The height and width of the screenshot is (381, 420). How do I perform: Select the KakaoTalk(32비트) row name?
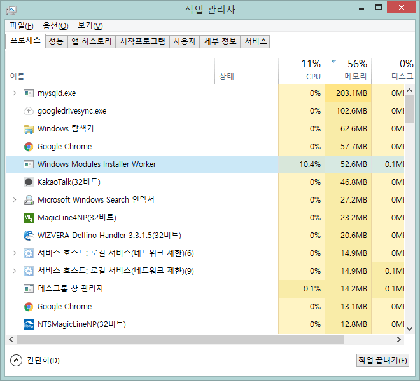[69, 182]
